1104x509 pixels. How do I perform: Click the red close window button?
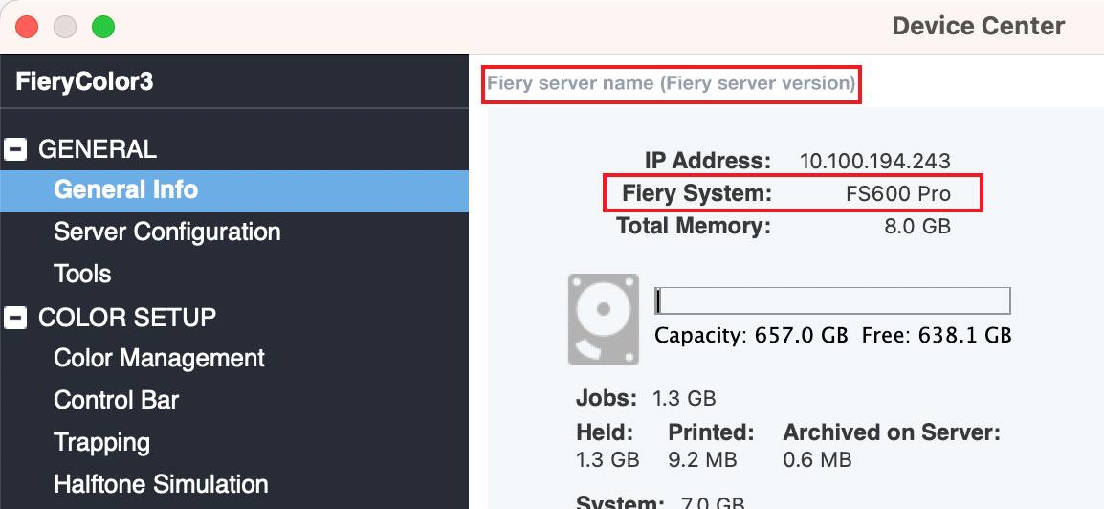[27, 26]
